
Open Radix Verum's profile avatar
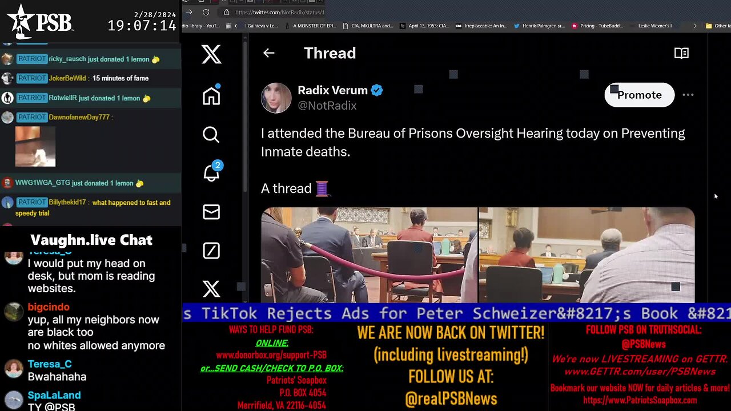[276, 98]
